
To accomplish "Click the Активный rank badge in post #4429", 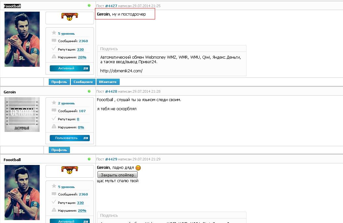I will point(70,221).
